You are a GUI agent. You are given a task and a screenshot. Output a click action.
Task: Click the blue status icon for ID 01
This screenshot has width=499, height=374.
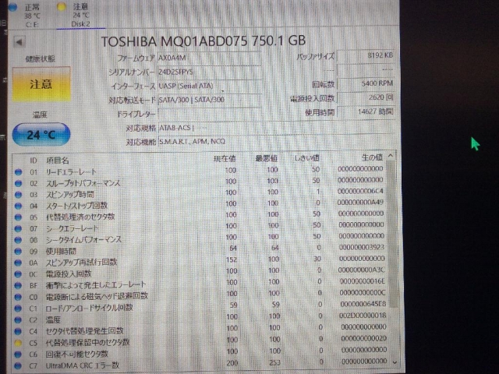point(19,172)
